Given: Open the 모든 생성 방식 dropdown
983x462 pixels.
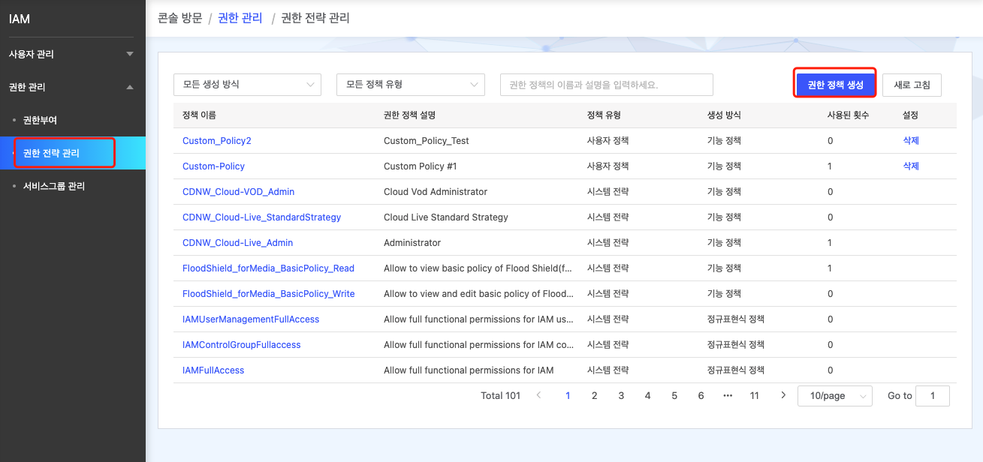Looking at the screenshot, I should point(247,85).
